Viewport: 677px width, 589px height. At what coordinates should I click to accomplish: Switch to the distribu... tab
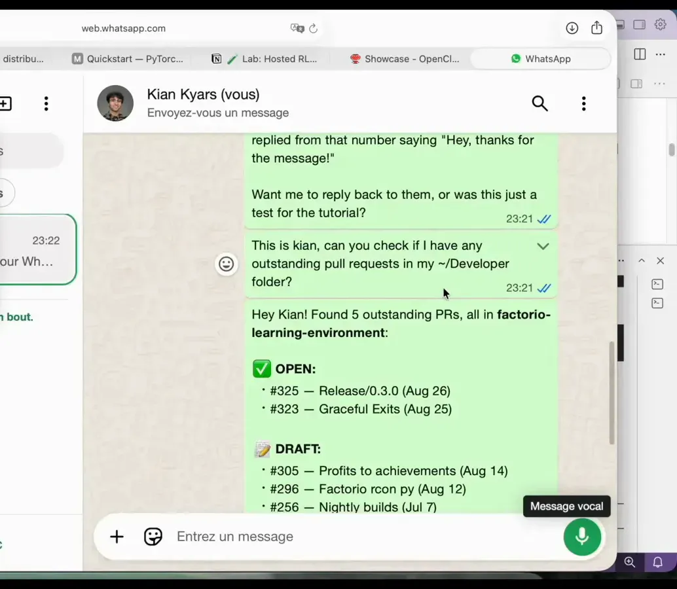point(22,59)
